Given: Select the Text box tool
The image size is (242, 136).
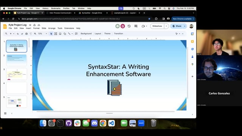Looking at the screenshot, I should [56, 34].
